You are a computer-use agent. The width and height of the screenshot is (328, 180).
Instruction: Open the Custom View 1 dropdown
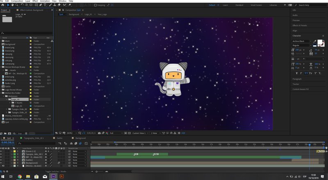(x=140, y=133)
